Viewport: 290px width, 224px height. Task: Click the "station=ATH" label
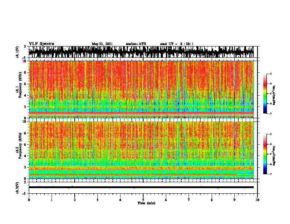136,44
